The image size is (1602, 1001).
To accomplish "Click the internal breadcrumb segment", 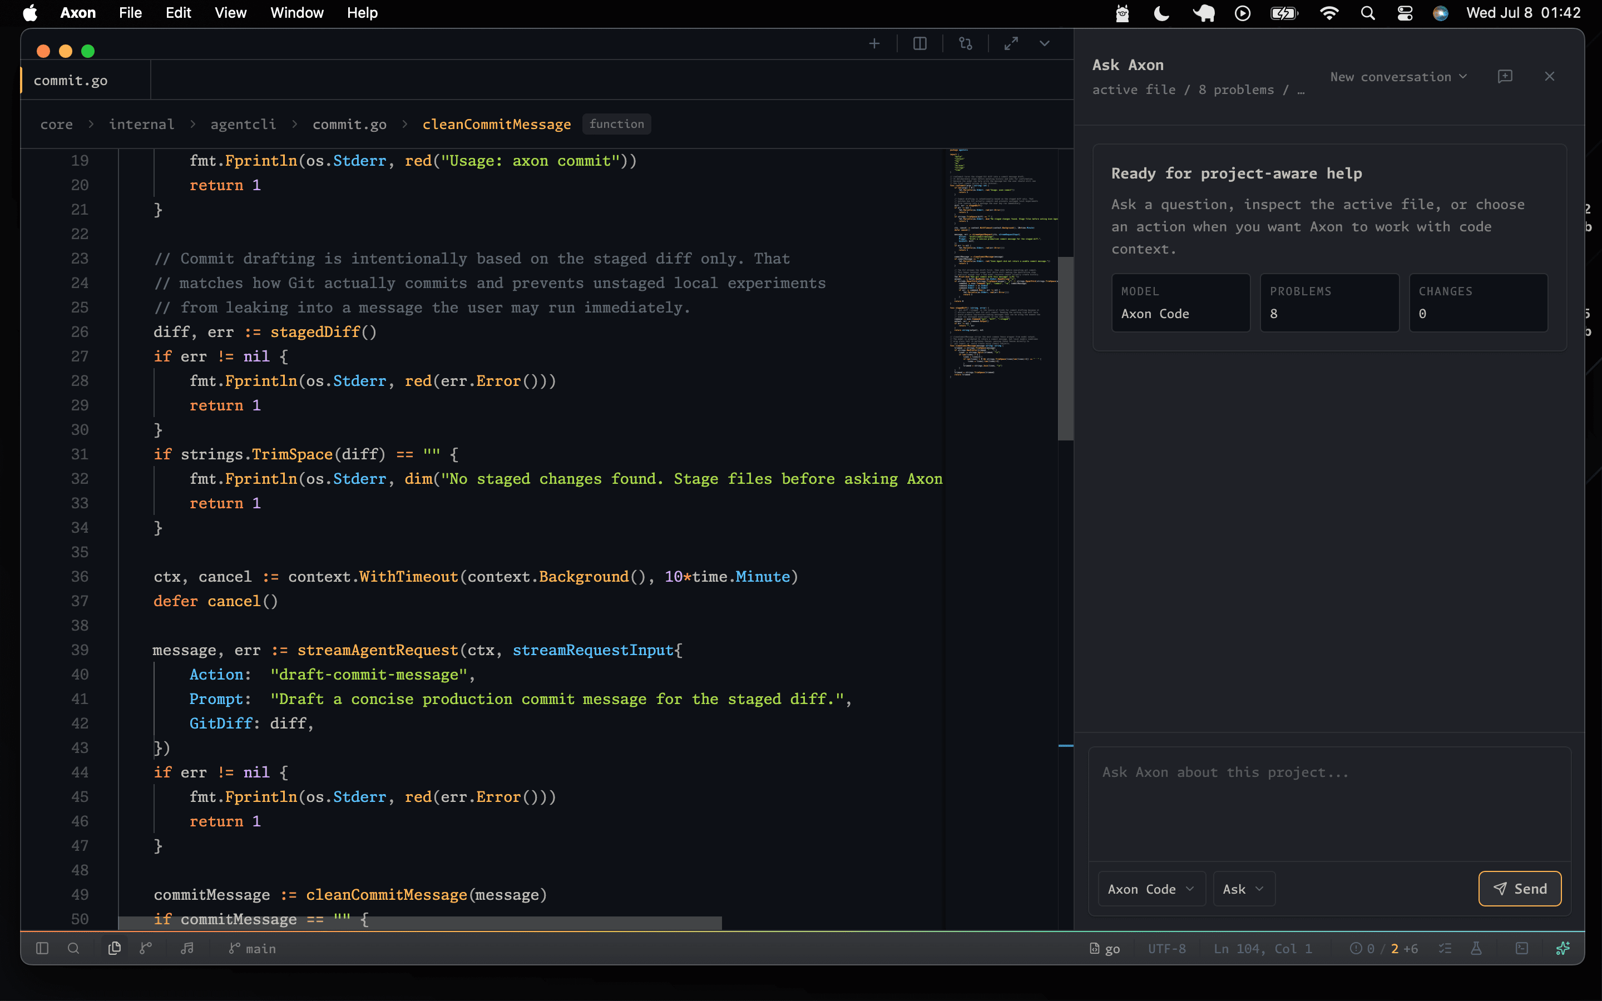I will 142,124.
